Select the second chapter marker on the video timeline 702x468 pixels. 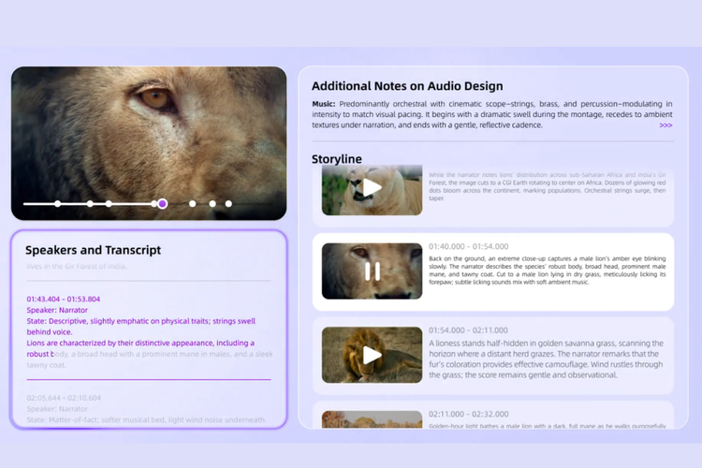pyautogui.click(x=90, y=204)
